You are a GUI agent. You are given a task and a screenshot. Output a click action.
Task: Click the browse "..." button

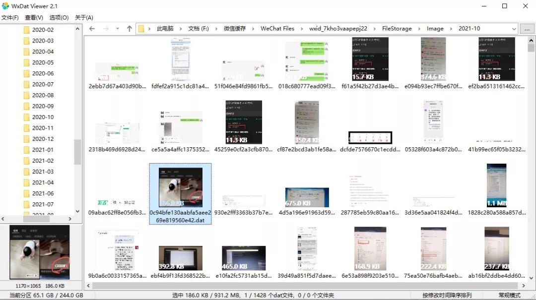pyautogui.click(x=527, y=29)
